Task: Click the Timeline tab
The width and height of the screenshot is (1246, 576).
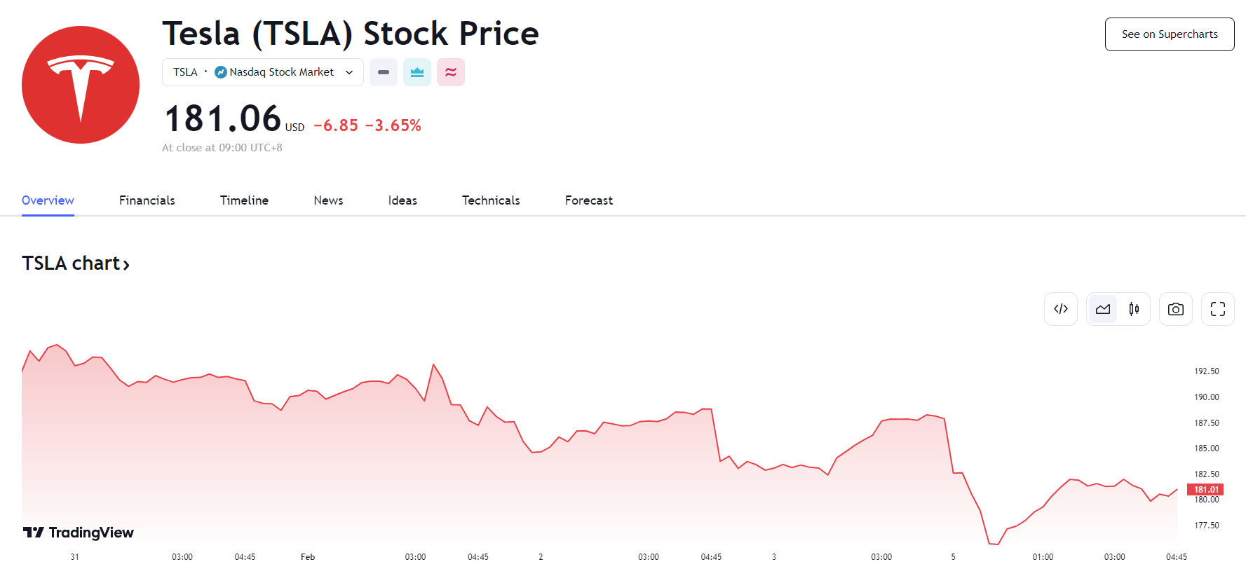Action: click(x=244, y=200)
